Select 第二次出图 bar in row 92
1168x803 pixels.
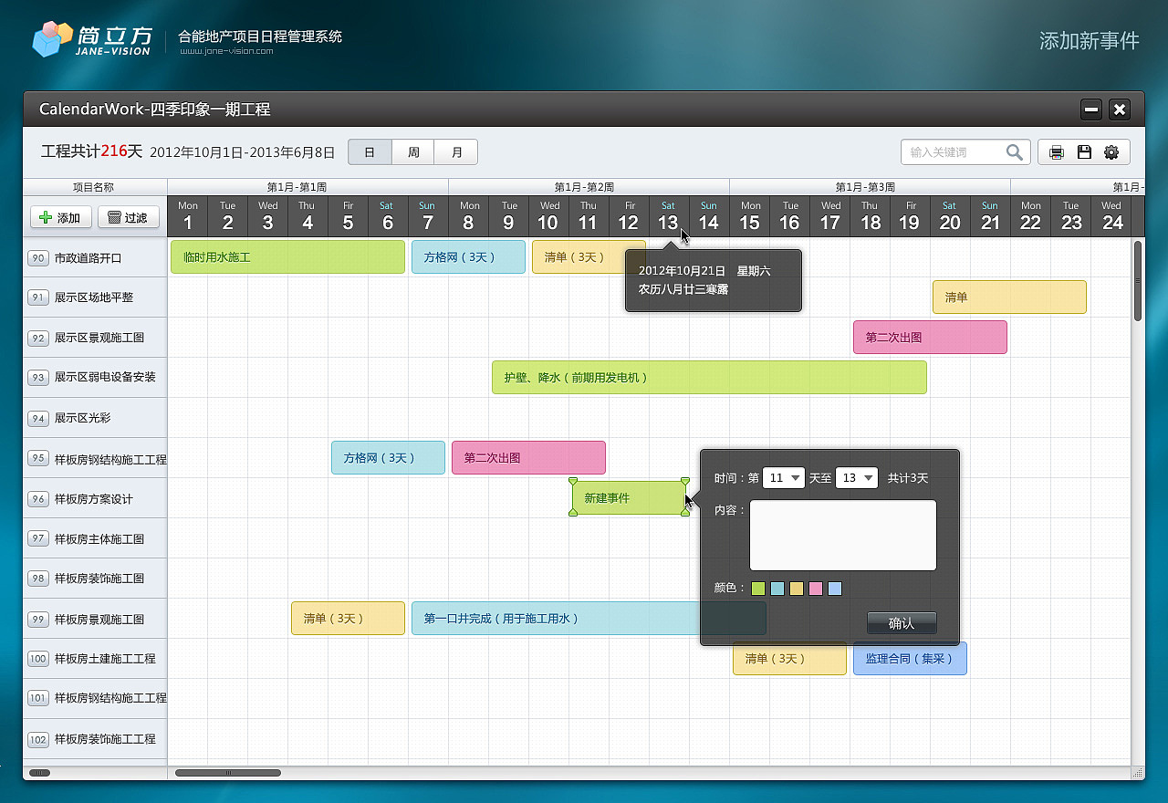coord(930,337)
